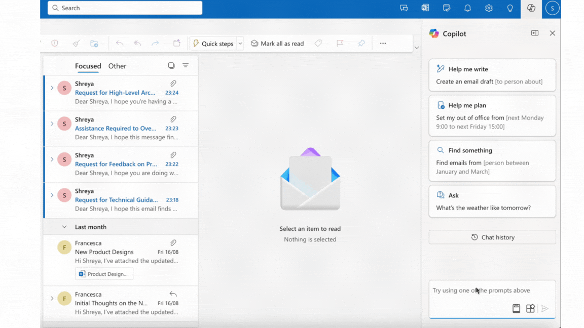Click the Select messages icon

tap(171, 65)
